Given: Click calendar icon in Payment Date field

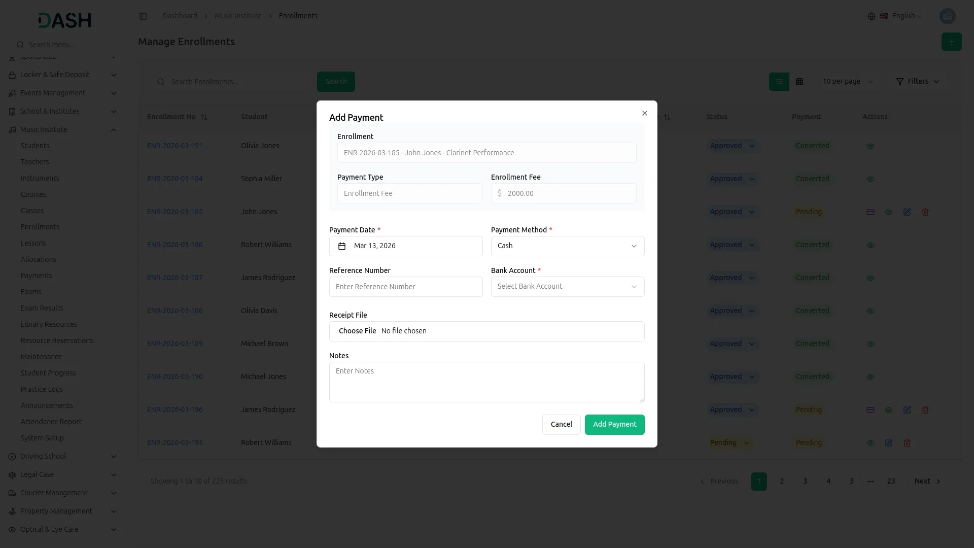Looking at the screenshot, I should click(x=342, y=246).
